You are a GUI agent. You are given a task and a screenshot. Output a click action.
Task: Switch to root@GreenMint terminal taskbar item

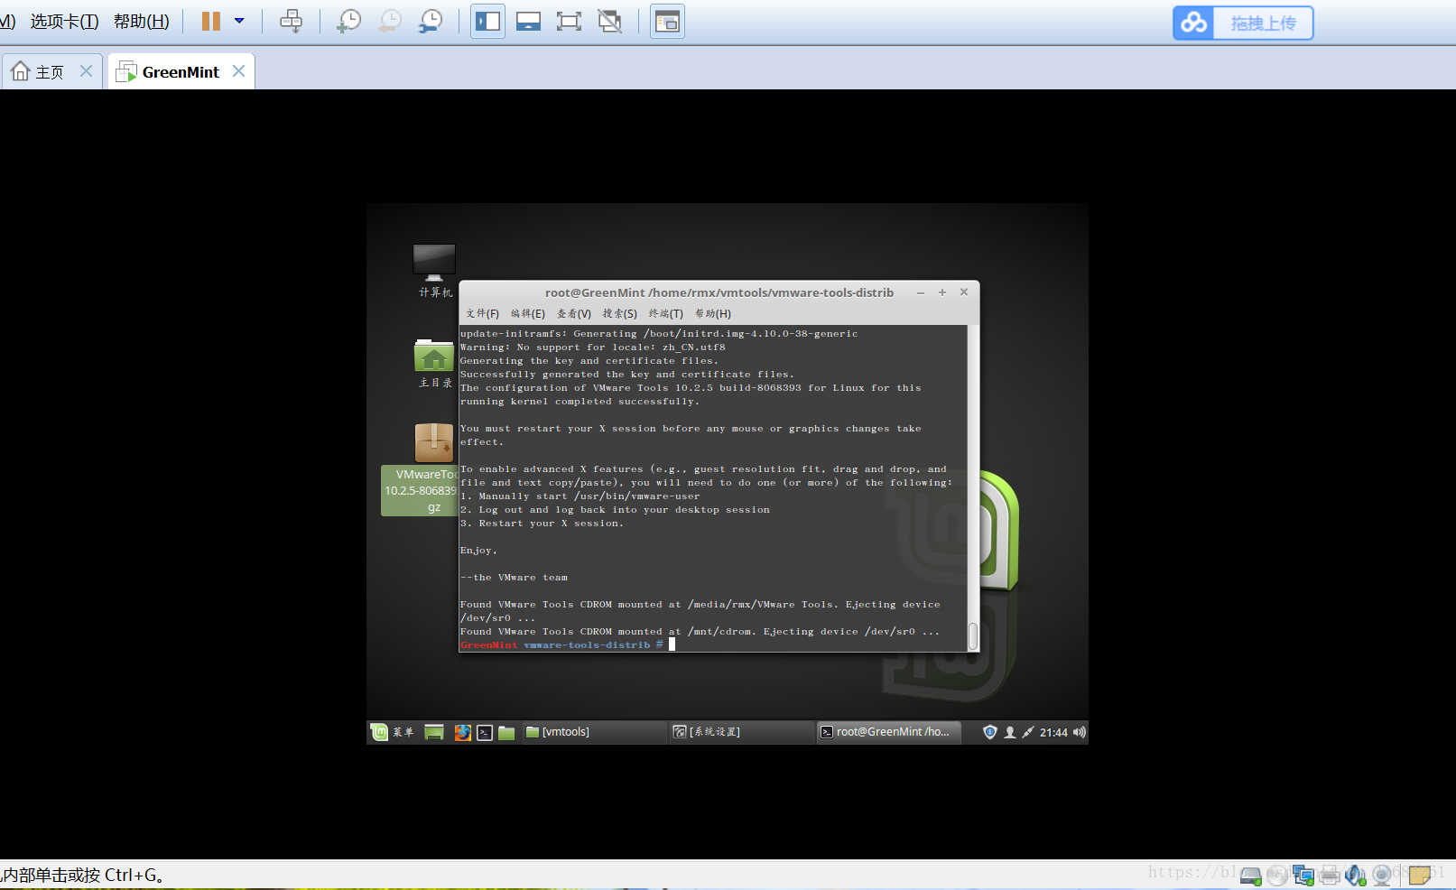point(888,732)
